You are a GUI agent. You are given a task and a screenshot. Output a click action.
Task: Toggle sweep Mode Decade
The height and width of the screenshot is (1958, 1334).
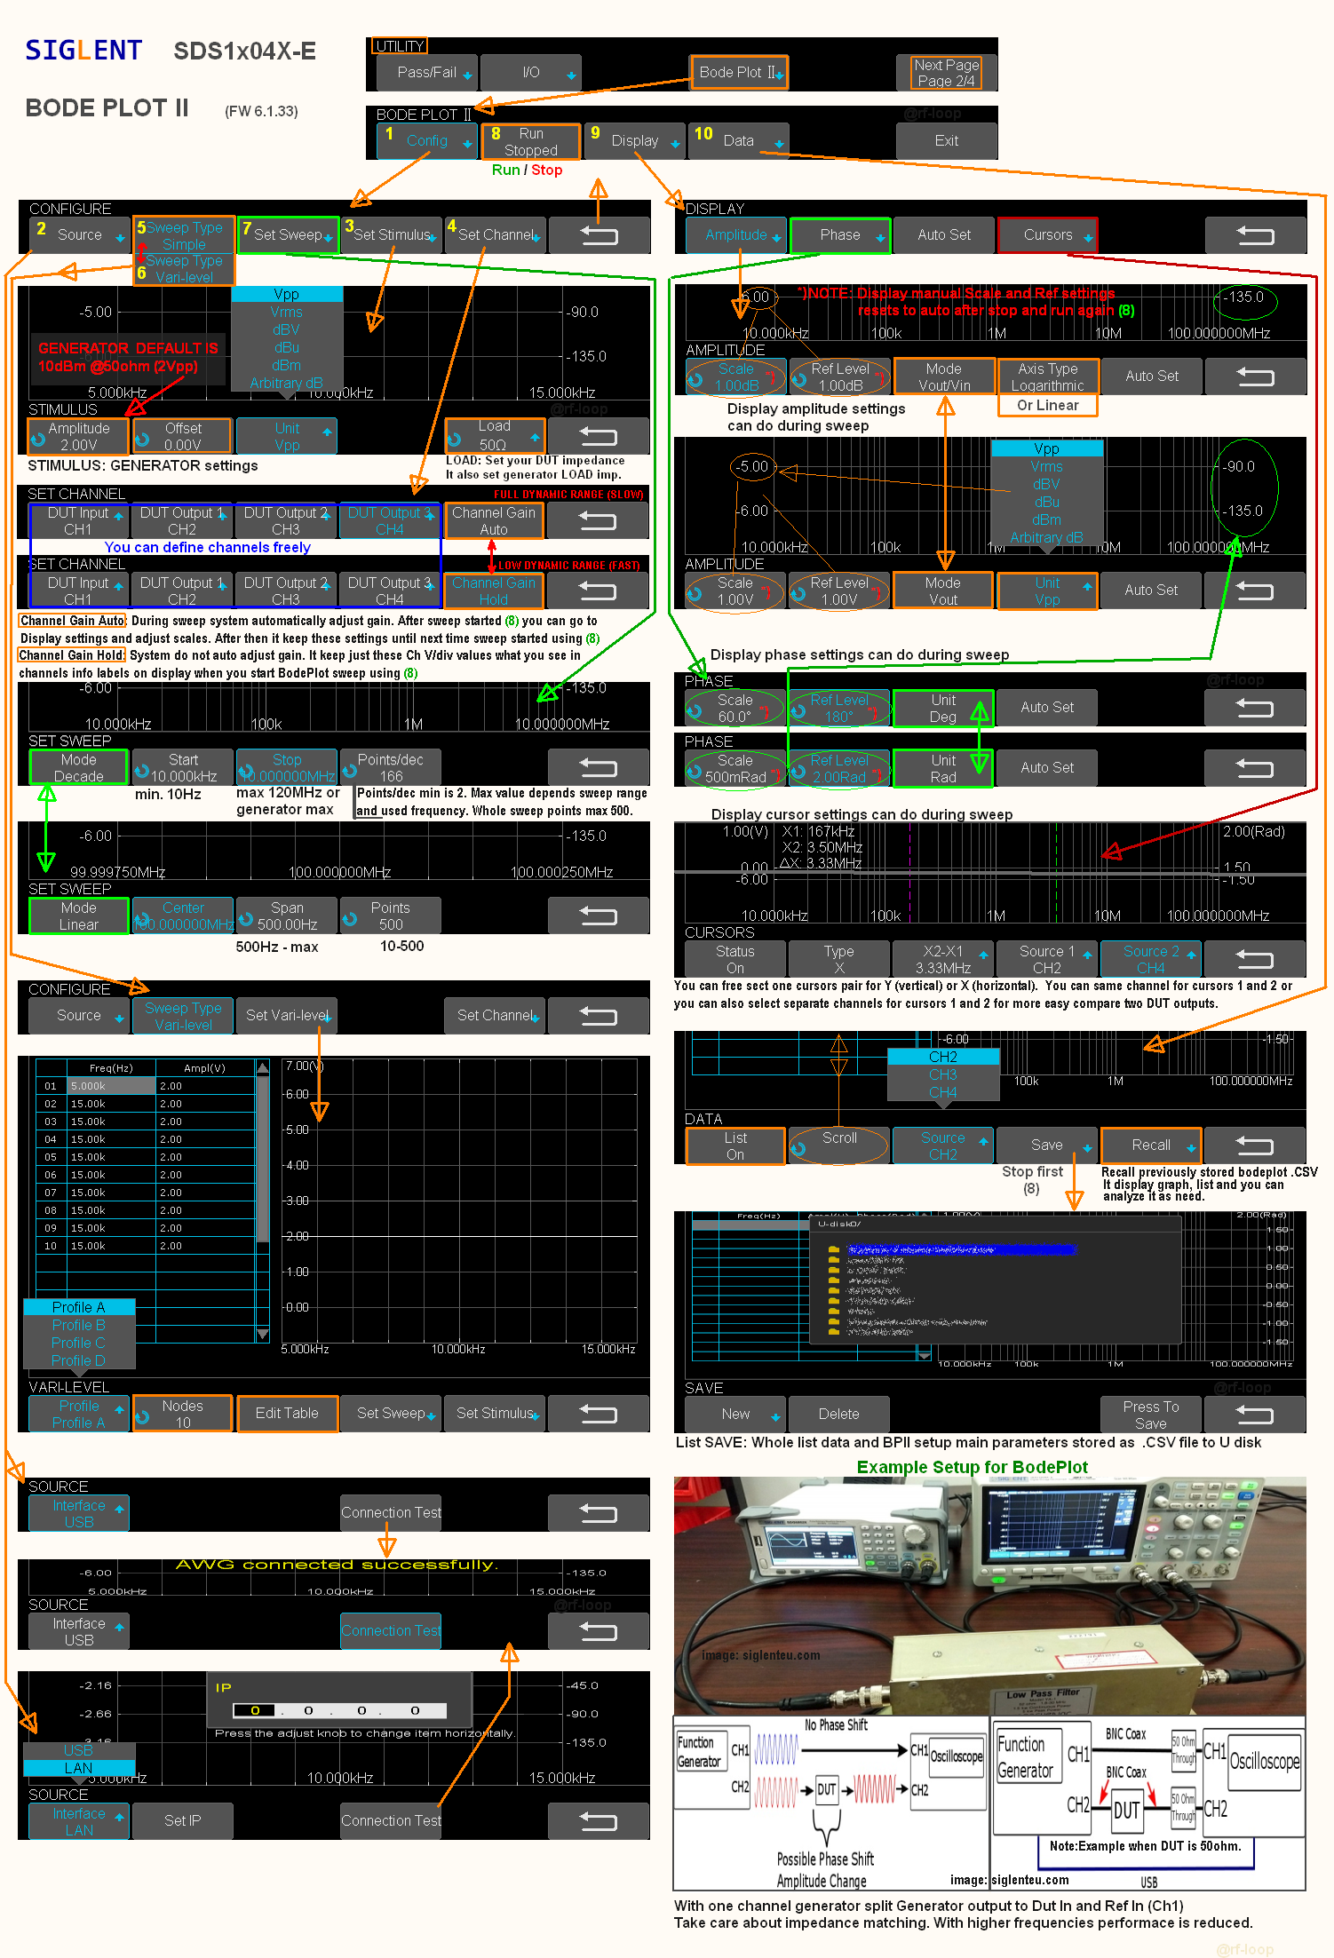[79, 767]
